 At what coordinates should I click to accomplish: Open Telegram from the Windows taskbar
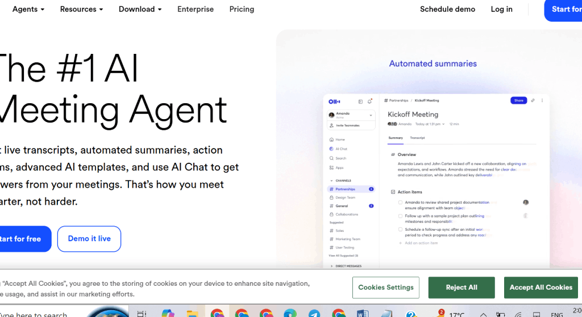[x=314, y=313]
